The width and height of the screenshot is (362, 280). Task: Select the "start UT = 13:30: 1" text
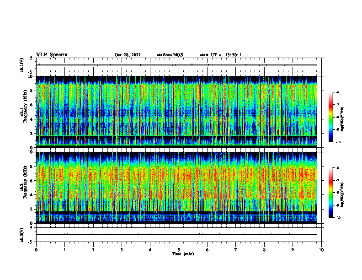221,55
